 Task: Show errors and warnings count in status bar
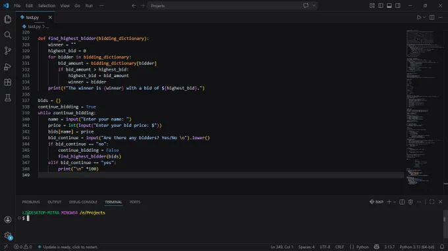22,246
